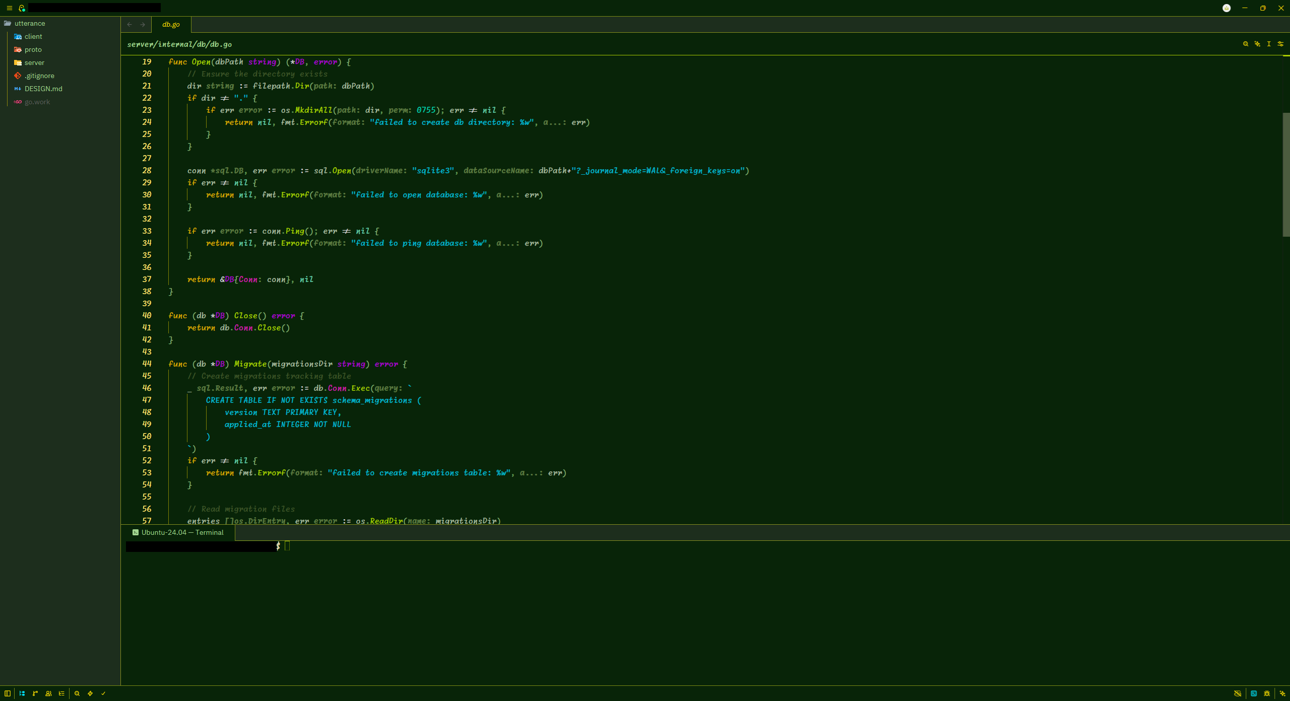
Task: Click the checkmark icon in status bar
Action: pos(103,693)
